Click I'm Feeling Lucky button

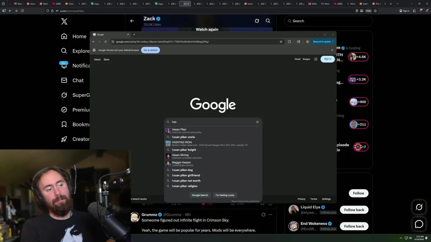[x=225, y=195]
